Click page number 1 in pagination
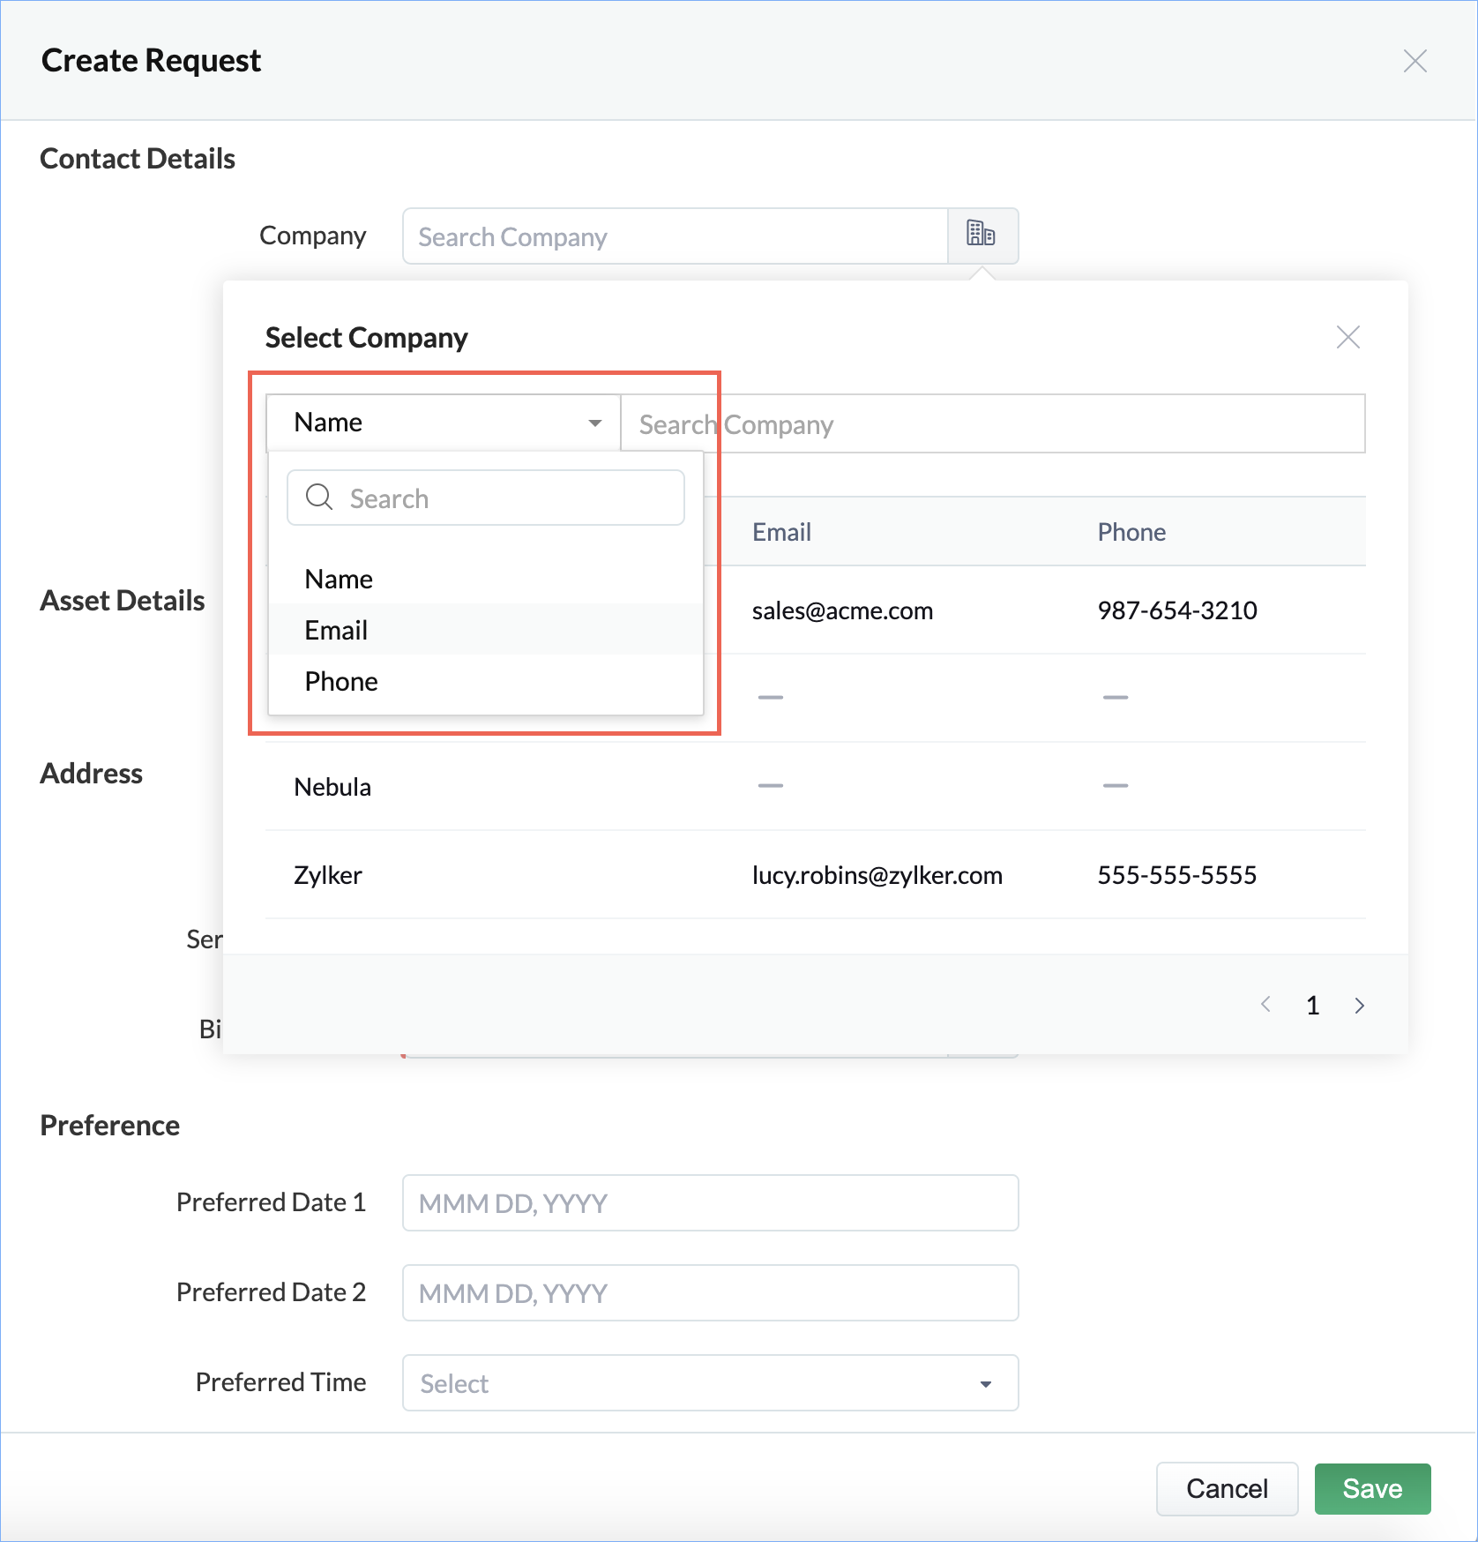This screenshot has height=1542, width=1478. pyautogui.click(x=1312, y=1006)
